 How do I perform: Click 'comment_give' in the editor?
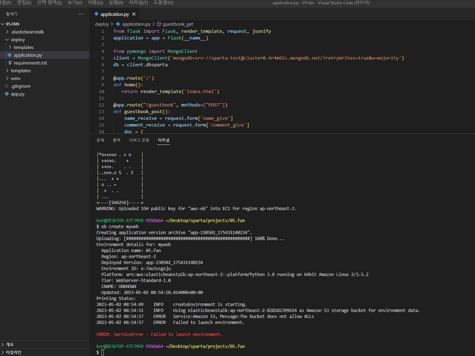[x=227, y=125]
